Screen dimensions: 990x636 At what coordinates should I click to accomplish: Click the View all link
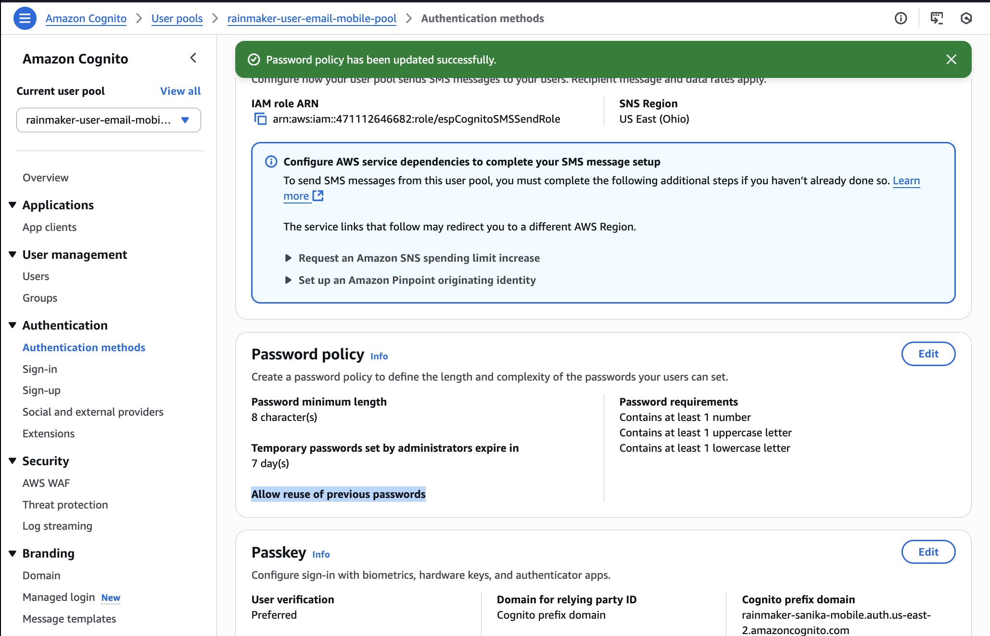(180, 91)
